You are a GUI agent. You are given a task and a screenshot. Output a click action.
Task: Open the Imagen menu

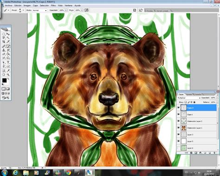pyautogui.click(x=27, y=6)
